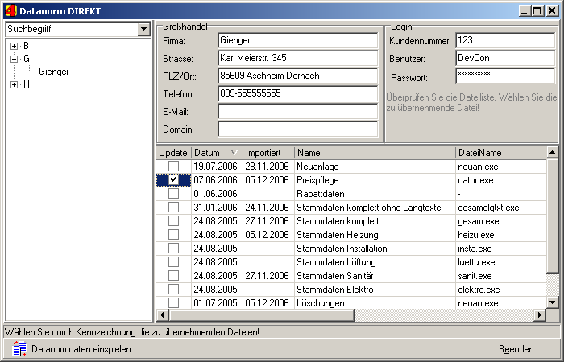The width and height of the screenshot is (564, 362).
Task: Expand the B tree node
Action: point(14,46)
